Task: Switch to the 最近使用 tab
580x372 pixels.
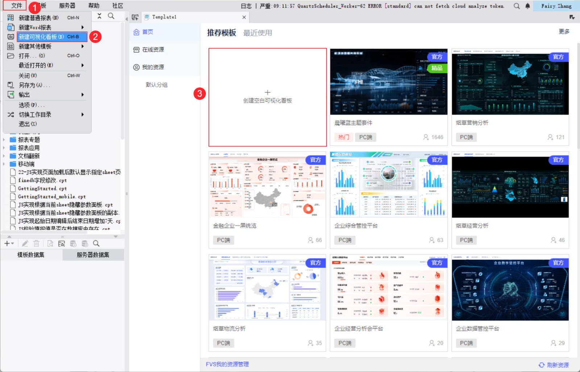Action: (x=257, y=33)
